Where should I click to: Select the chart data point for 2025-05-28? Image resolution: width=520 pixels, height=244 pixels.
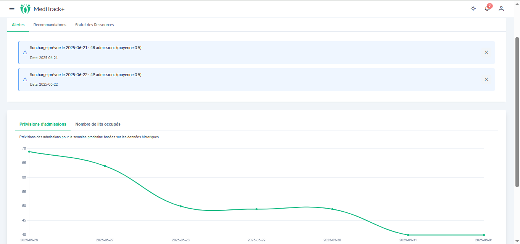click(181, 206)
